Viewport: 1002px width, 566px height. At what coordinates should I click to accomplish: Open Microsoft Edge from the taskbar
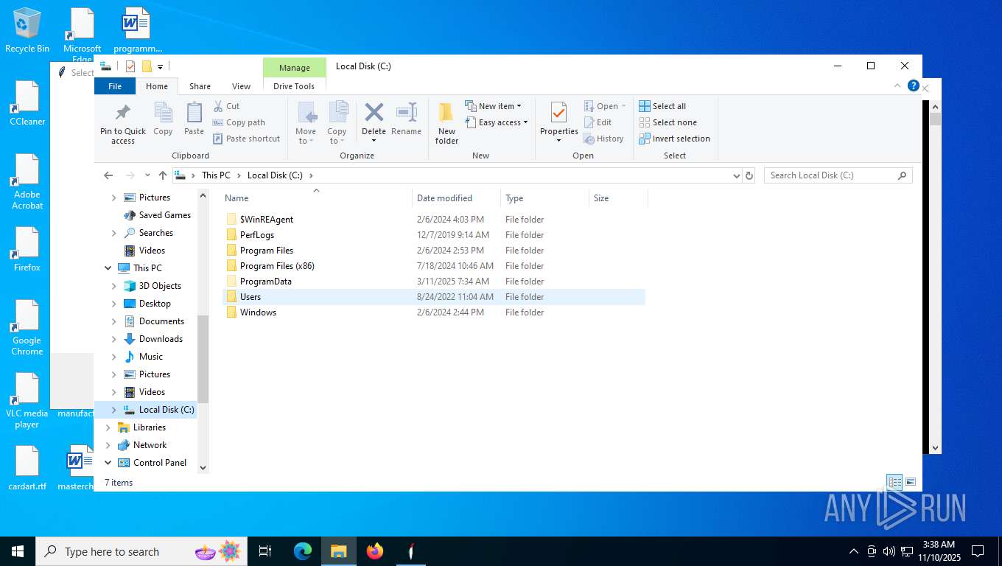click(x=303, y=551)
